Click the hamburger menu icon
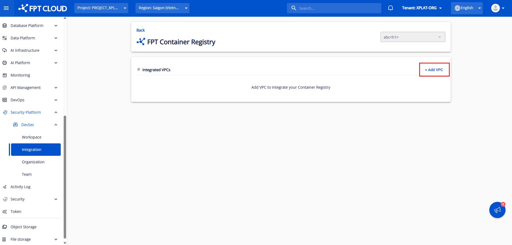 6,8
